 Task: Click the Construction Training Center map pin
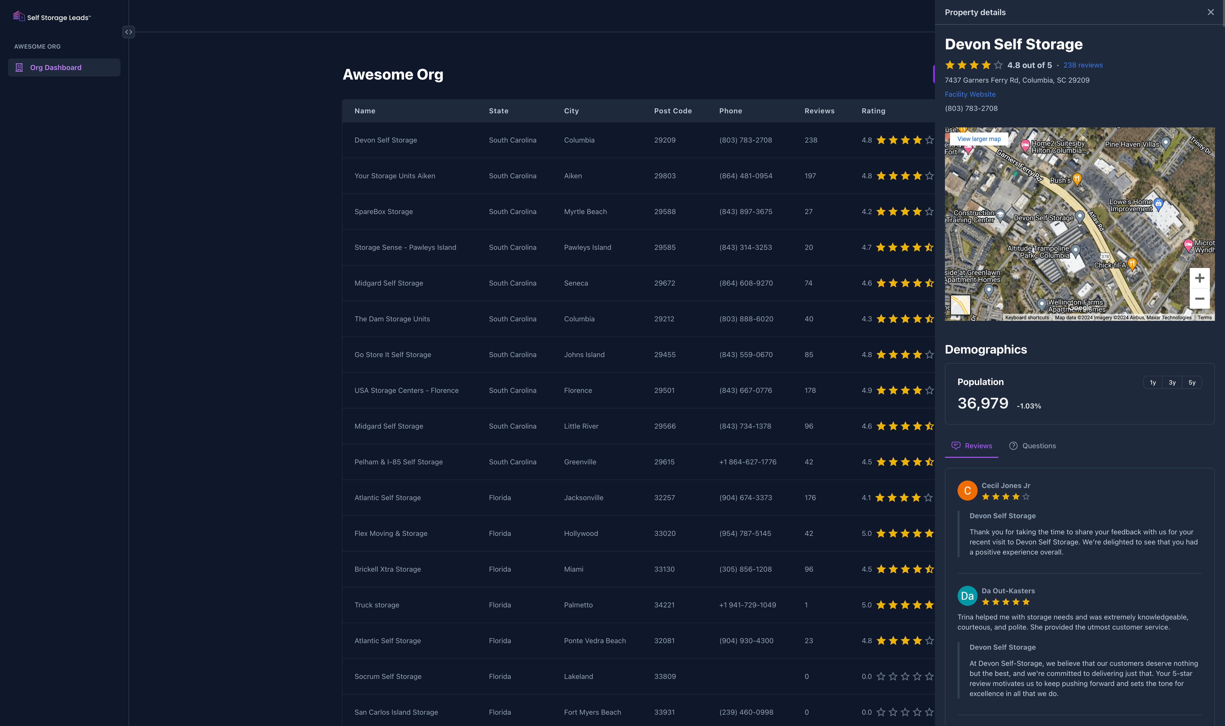click(x=1000, y=215)
